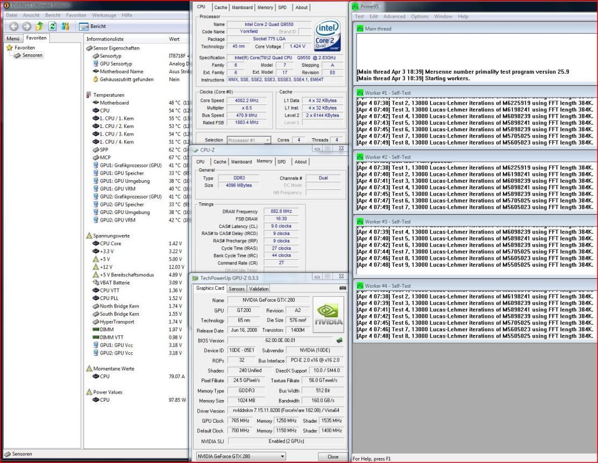Screen dimensions: 598x463
Task: Switch to Graphics Card tab in GPU-Z
Action: tap(210, 288)
